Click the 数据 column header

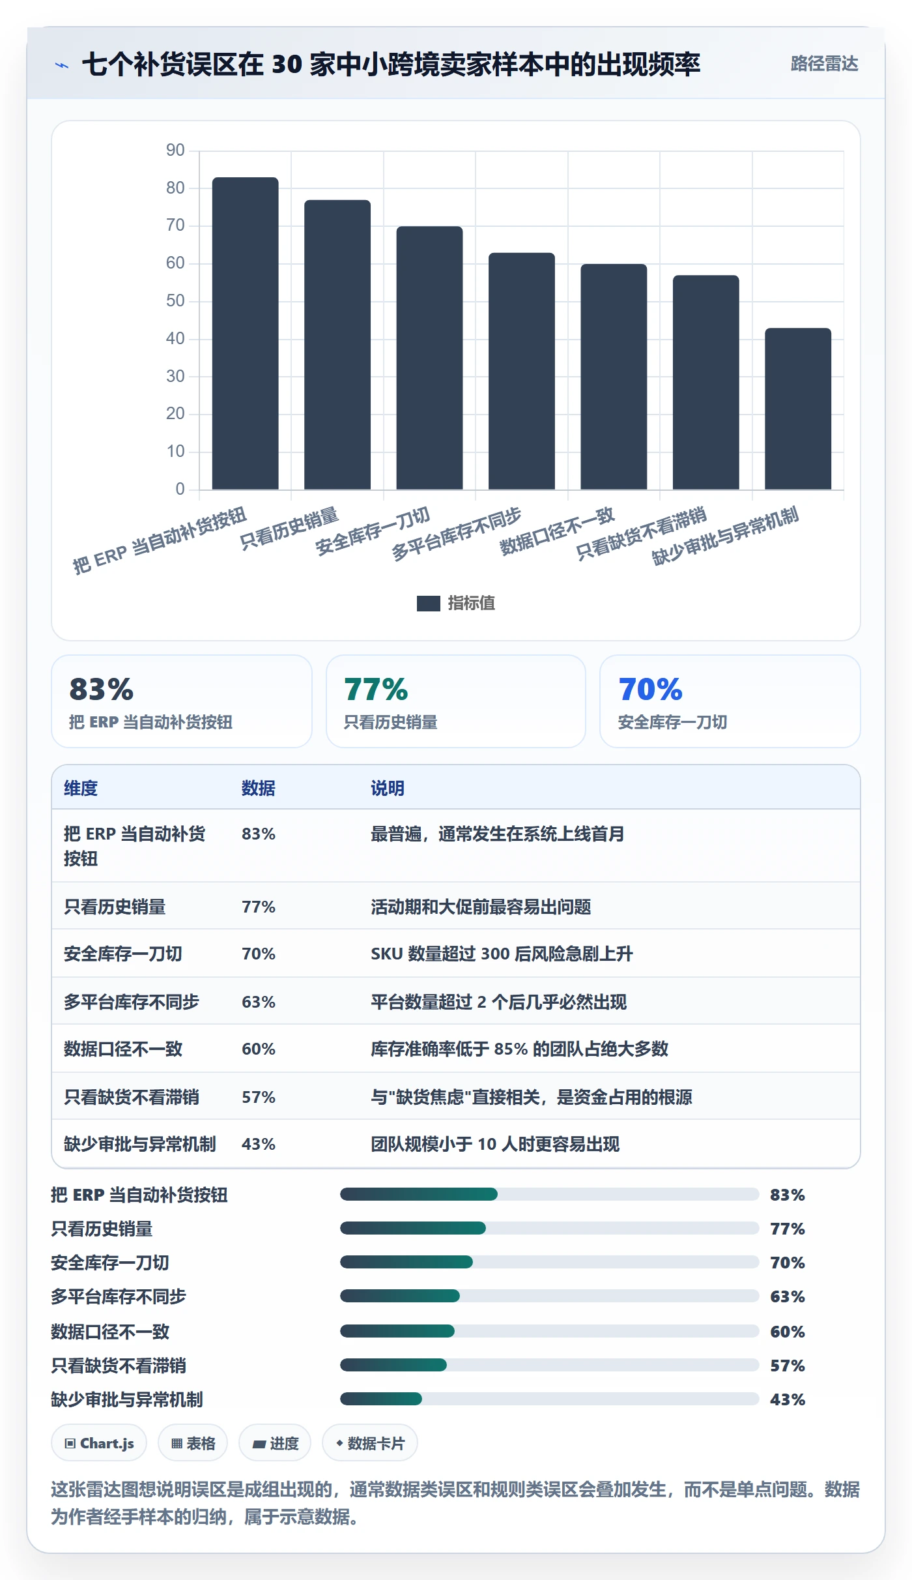(x=259, y=788)
